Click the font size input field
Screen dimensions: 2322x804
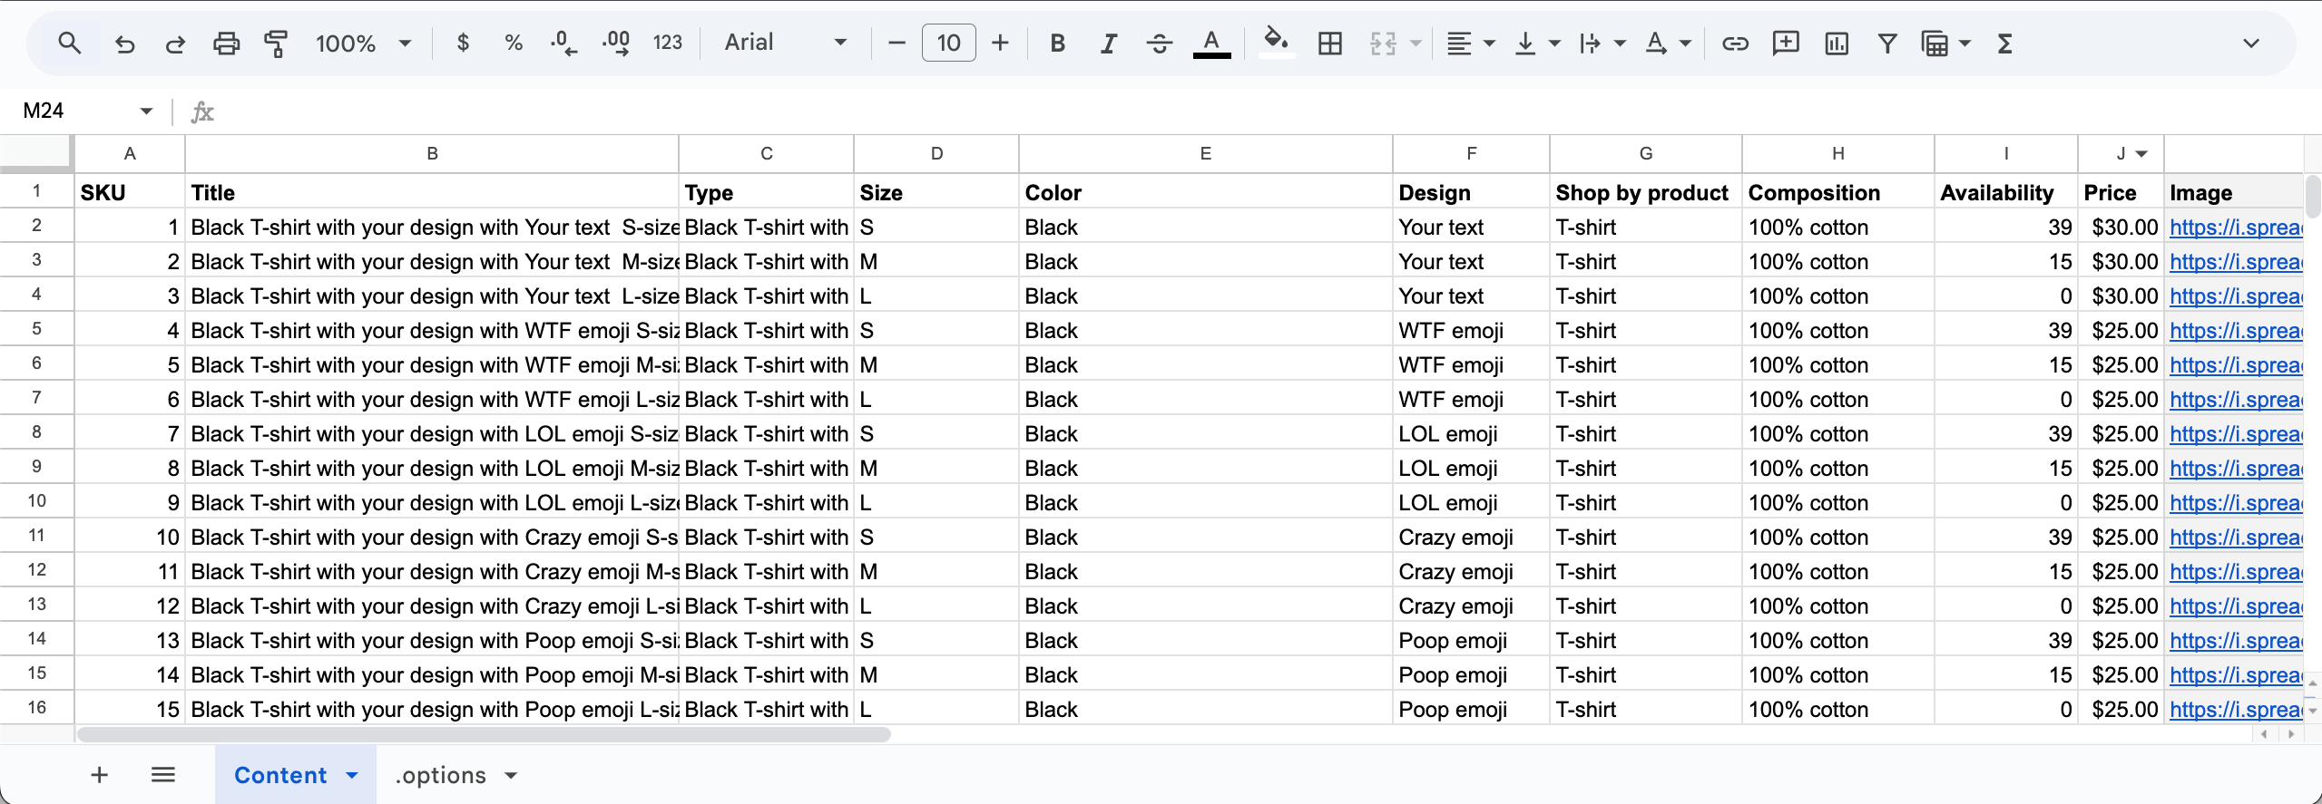tap(948, 43)
